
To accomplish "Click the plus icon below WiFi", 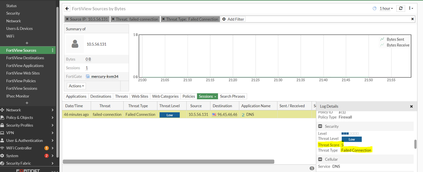I will 27,43.
